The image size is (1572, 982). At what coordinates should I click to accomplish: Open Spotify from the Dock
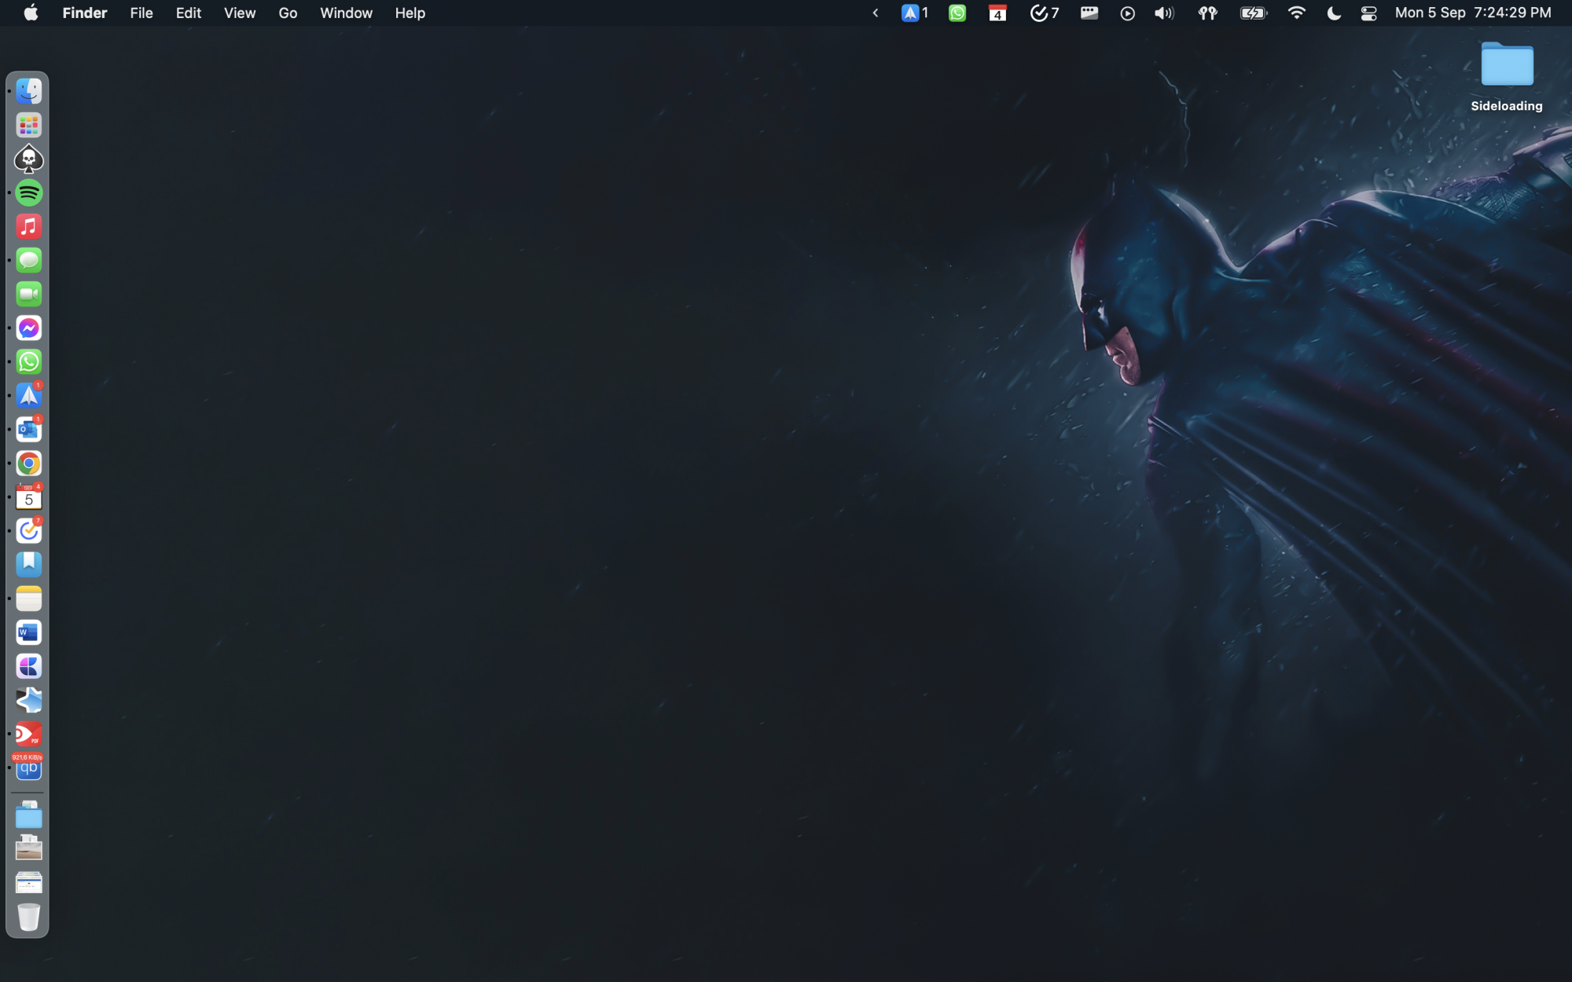pos(28,192)
